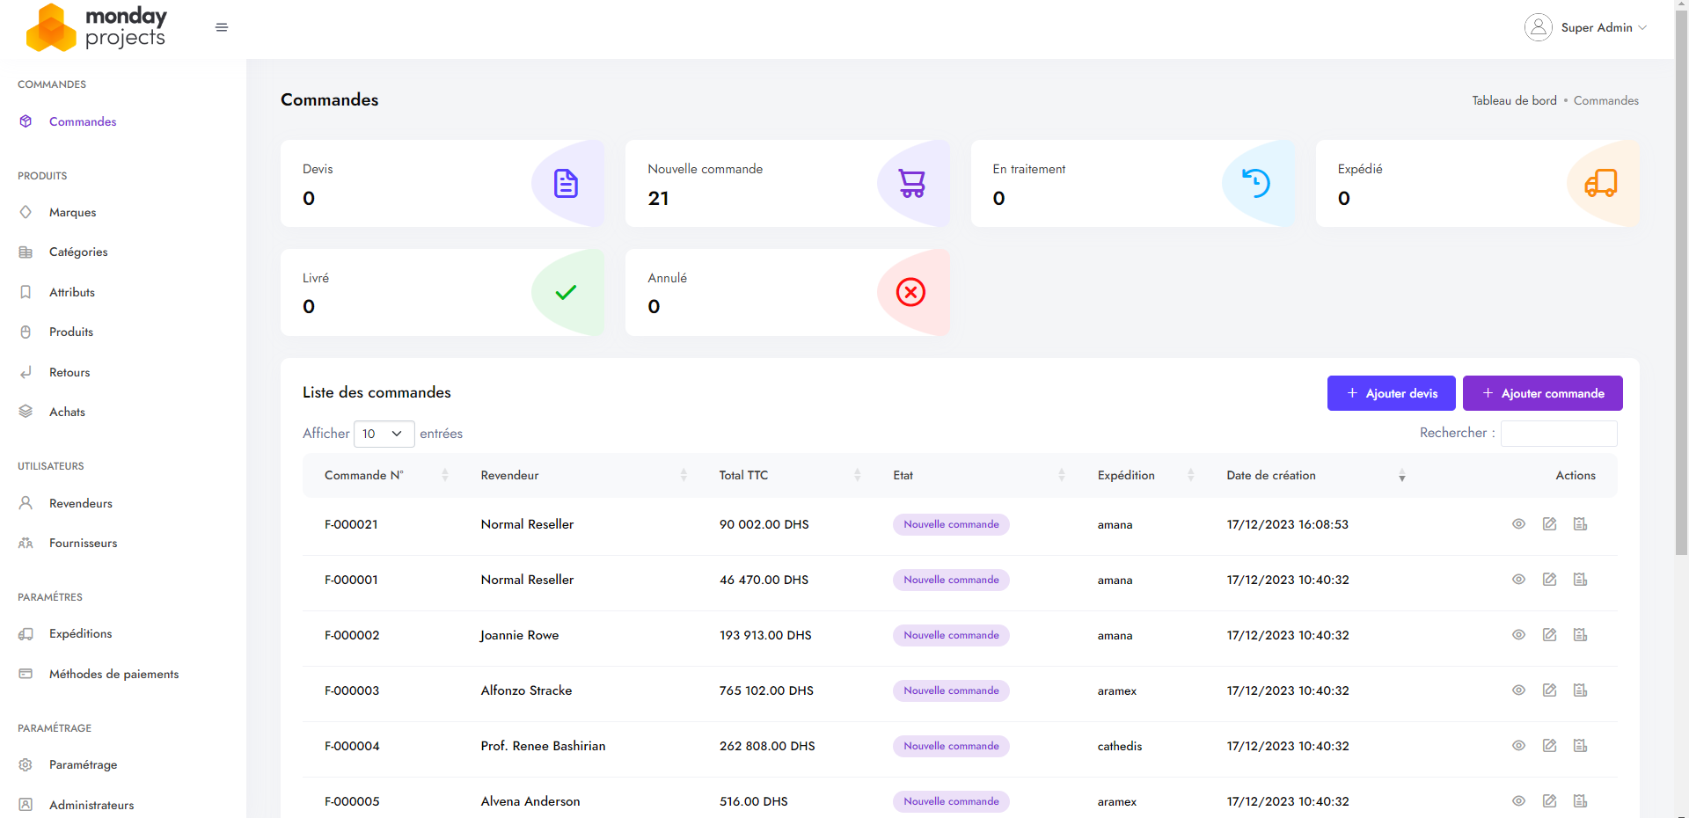This screenshot has height=818, width=1689.
Task: Open Produits in the sidebar
Action: 71,332
